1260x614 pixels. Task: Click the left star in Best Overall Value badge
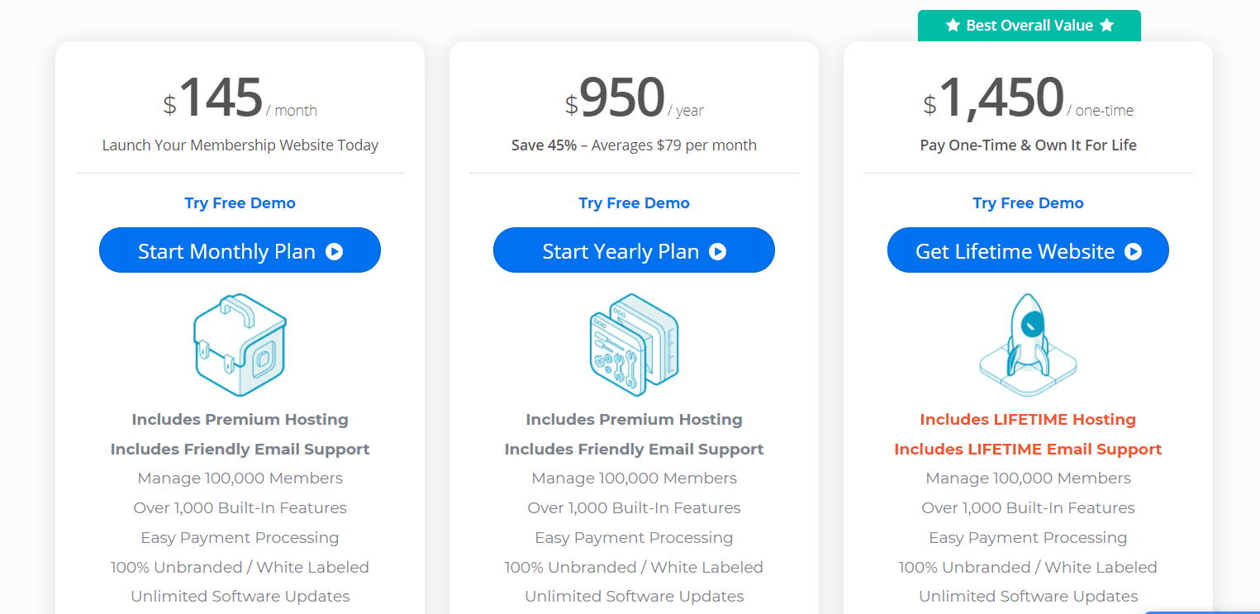click(953, 25)
